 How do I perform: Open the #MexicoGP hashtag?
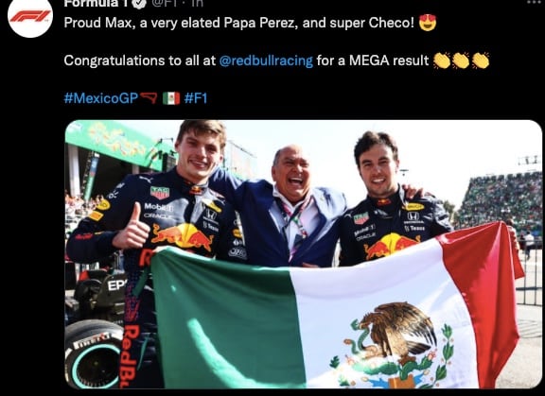click(x=101, y=98)
